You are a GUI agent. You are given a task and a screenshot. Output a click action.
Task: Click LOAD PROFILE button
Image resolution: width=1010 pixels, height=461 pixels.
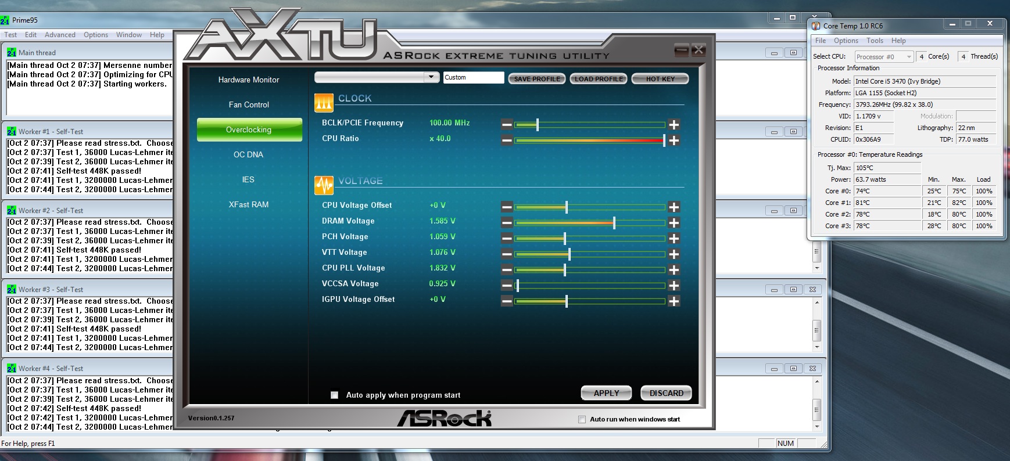click(x=599, y=79)
